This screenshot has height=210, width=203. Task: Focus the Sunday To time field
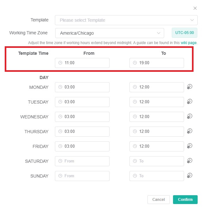(x=157, y=176)
